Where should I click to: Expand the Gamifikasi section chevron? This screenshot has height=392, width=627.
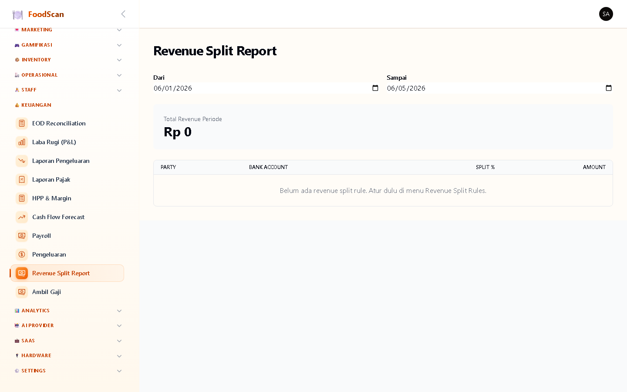coord(119,45)
